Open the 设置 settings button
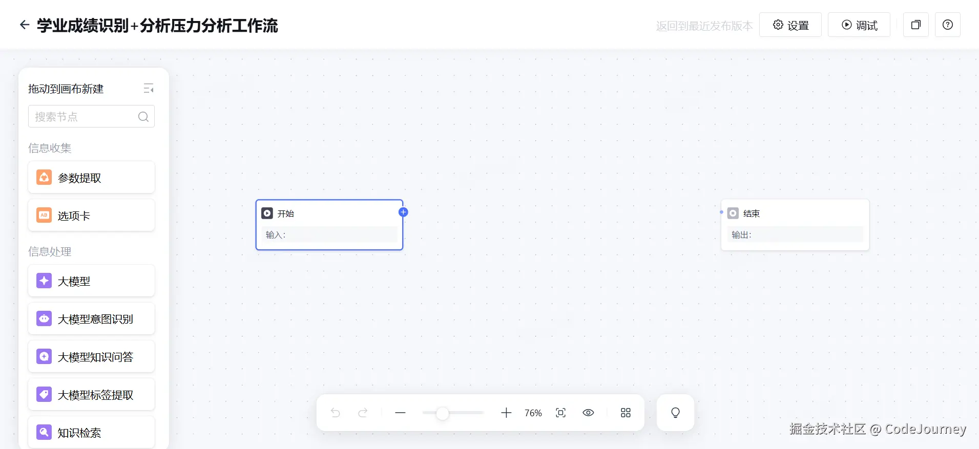The image size is (979, 449). [x=790, y=25]
